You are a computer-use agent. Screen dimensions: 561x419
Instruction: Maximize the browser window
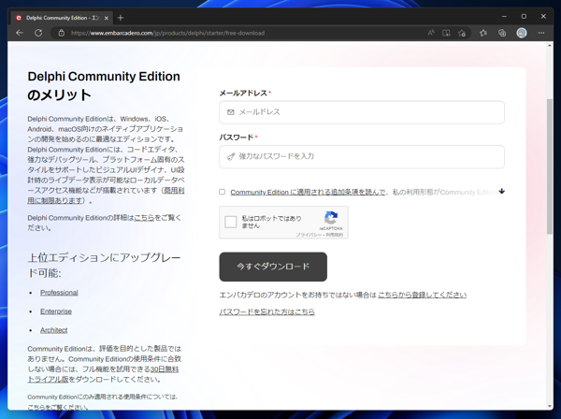(x=524, y=17)
